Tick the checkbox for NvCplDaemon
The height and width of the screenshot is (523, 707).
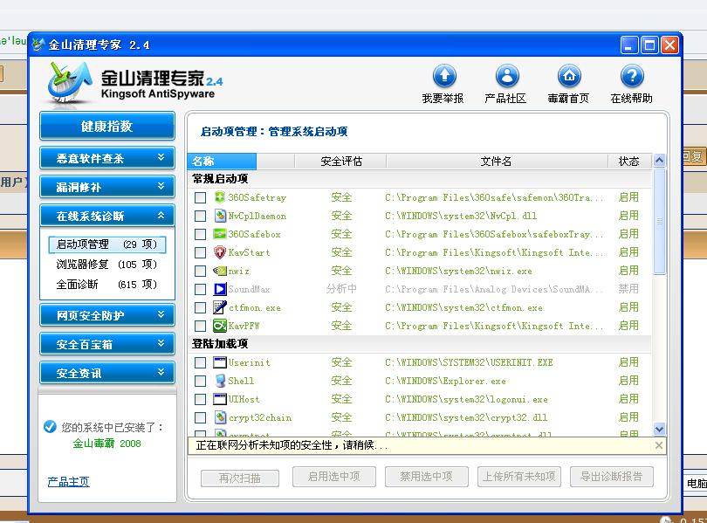[201, 216]
